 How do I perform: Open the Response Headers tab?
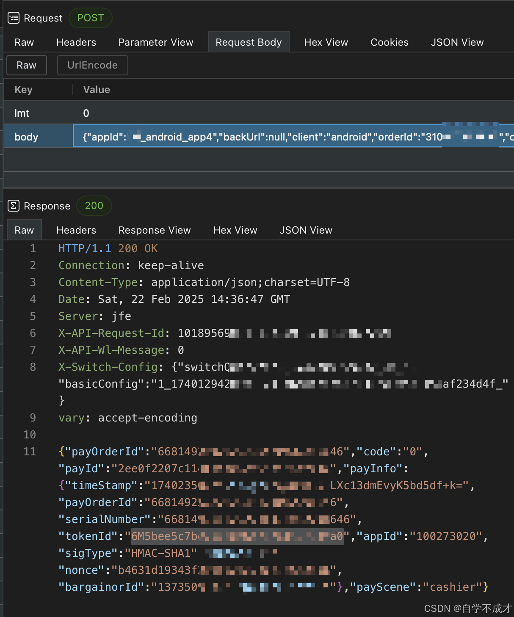coord(76,230)
